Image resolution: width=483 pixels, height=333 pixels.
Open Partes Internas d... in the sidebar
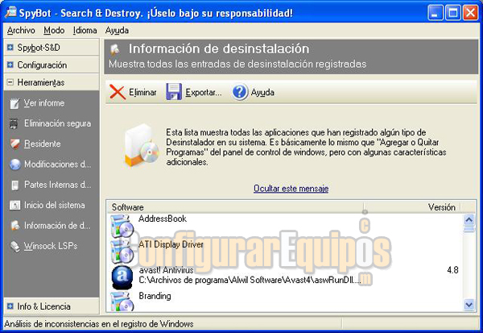point(58,185)
